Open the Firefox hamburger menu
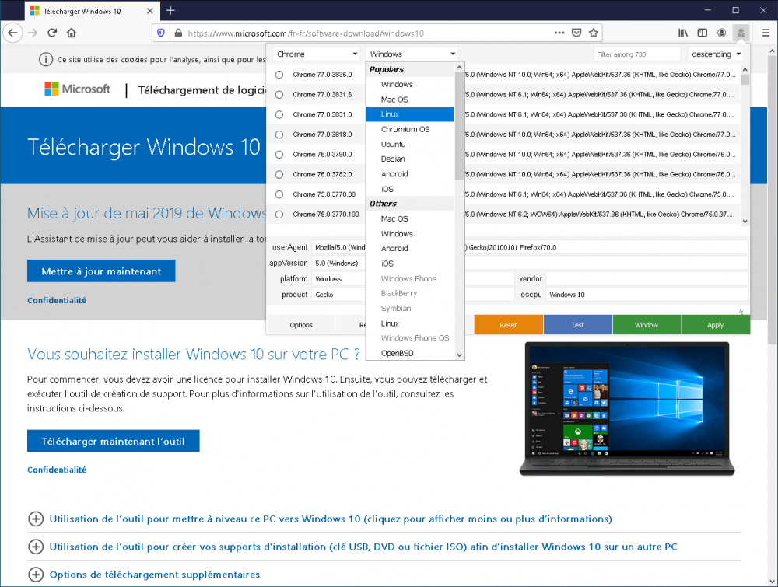This screenshot has height=587, width=778. click(766, 33)
